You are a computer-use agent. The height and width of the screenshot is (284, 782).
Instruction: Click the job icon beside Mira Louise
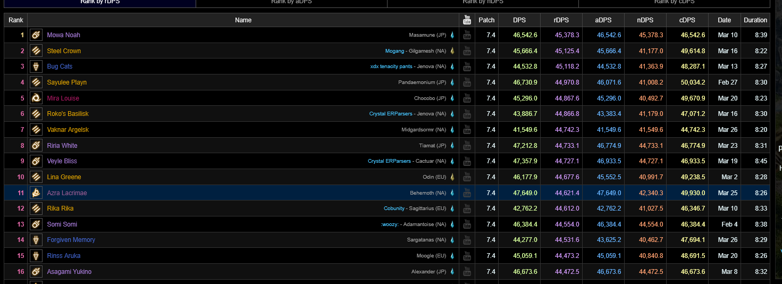point(36,98)
